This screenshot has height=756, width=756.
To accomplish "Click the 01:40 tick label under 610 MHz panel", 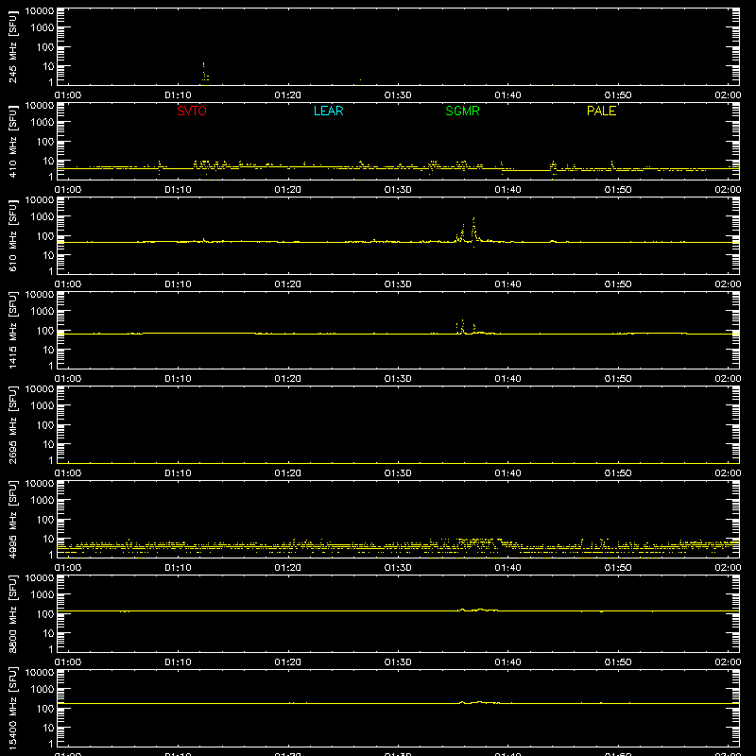I will [x=507, y=284].
